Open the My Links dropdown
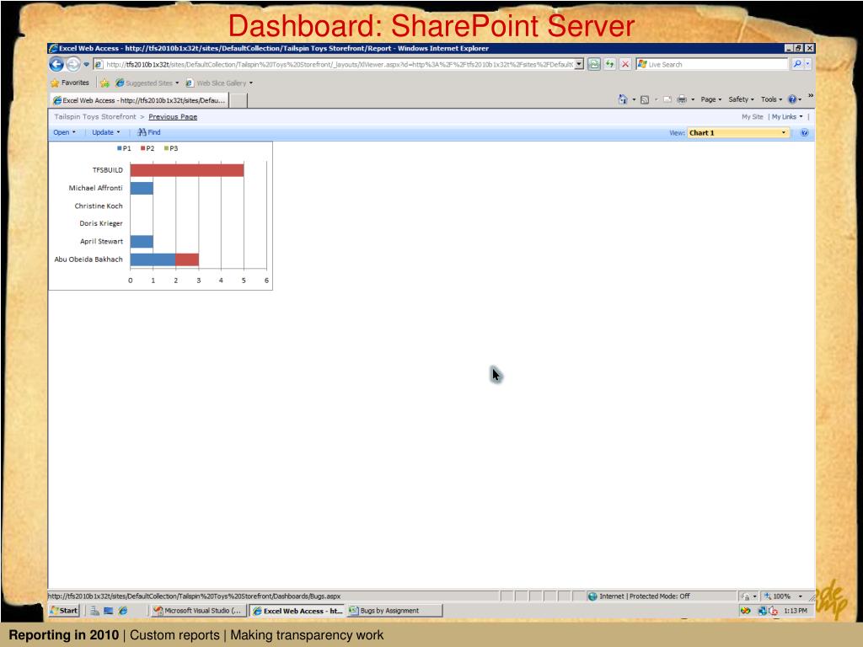 click(x=787, y=116)
